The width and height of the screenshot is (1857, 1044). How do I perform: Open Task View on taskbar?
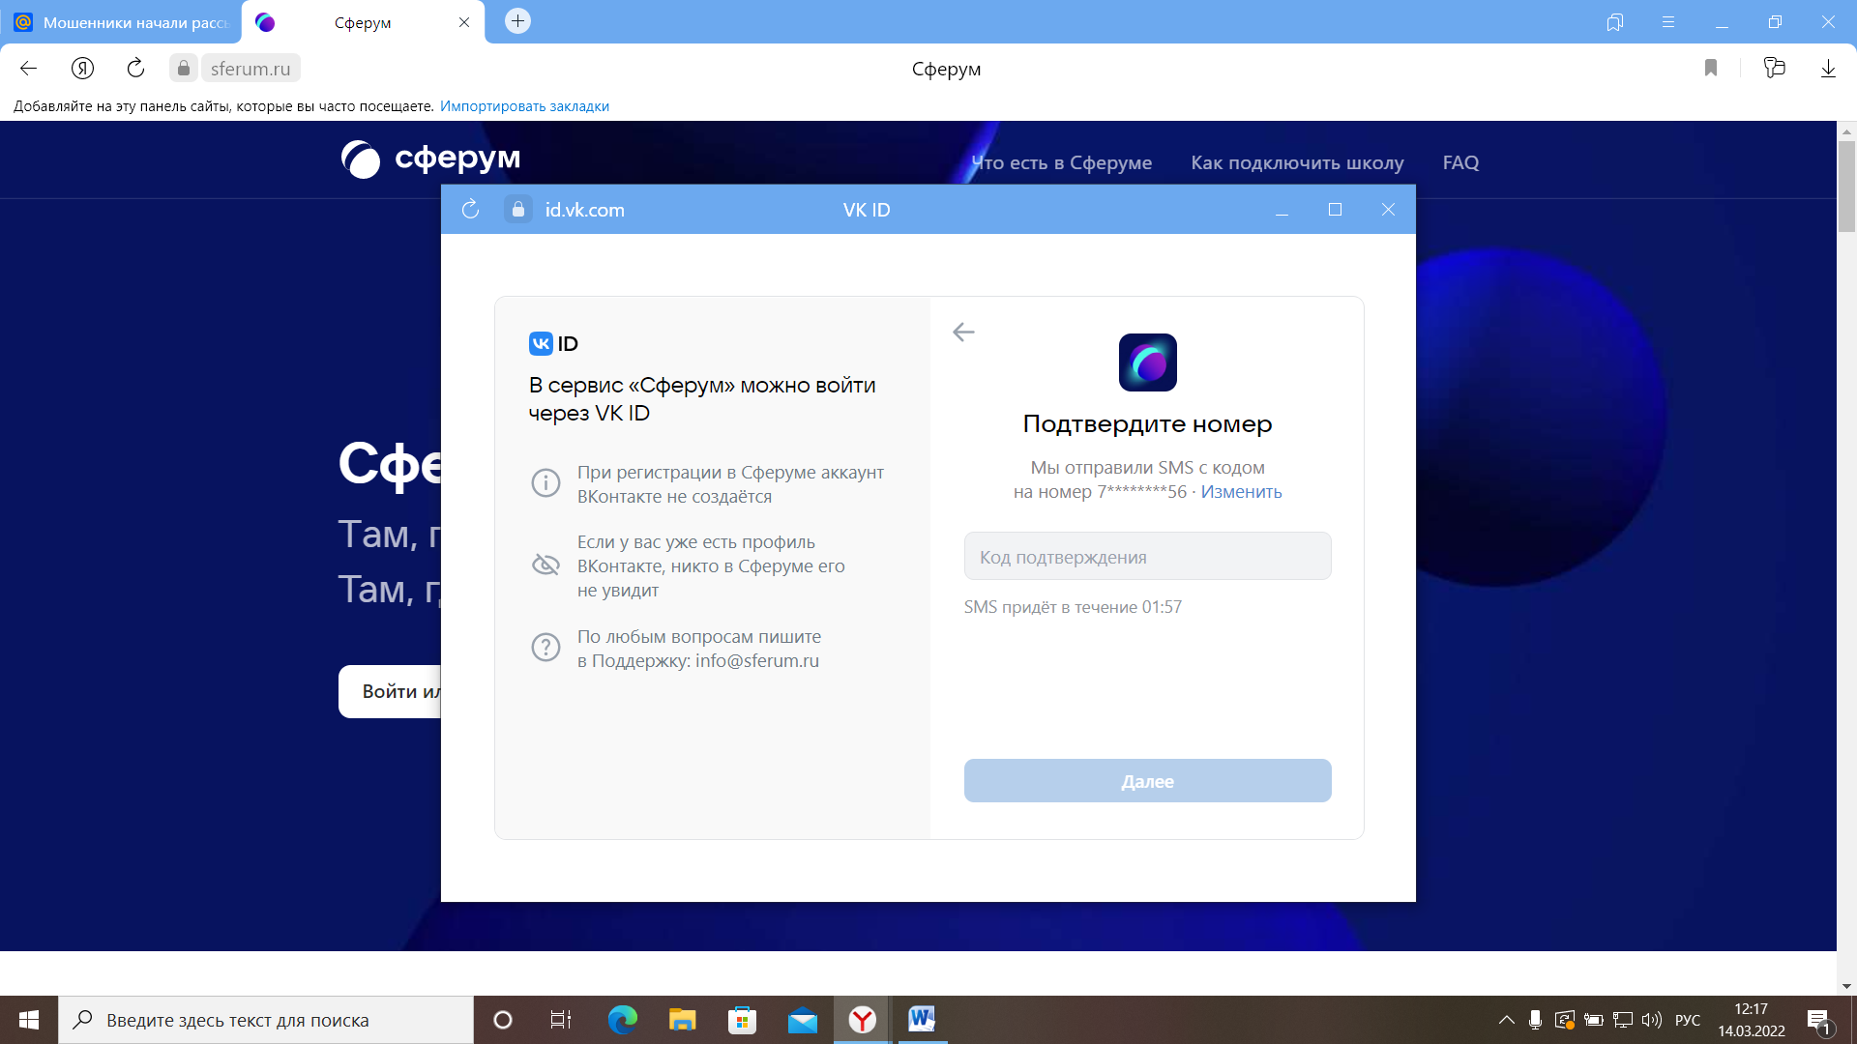tap(561, 1020)
